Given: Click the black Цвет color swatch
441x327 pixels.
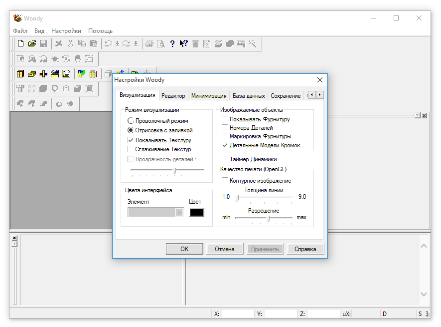Looking at the screenshot, I should coord(197,212).
